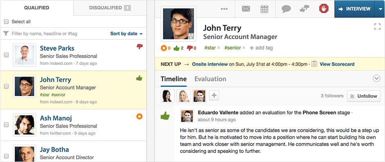385x162 pixels.
Task: Click the small badge on John Terry's profile photo
Action: pos(191,36)
